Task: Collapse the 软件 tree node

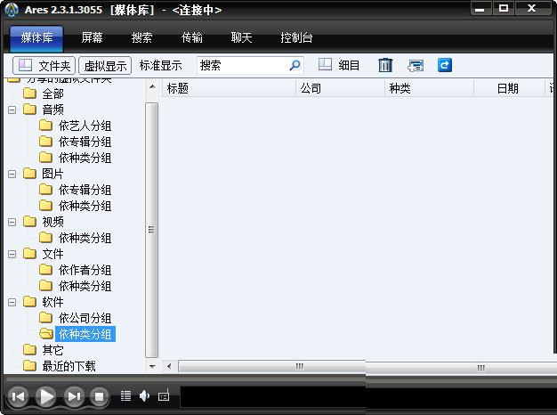Action: coord(12,302)
